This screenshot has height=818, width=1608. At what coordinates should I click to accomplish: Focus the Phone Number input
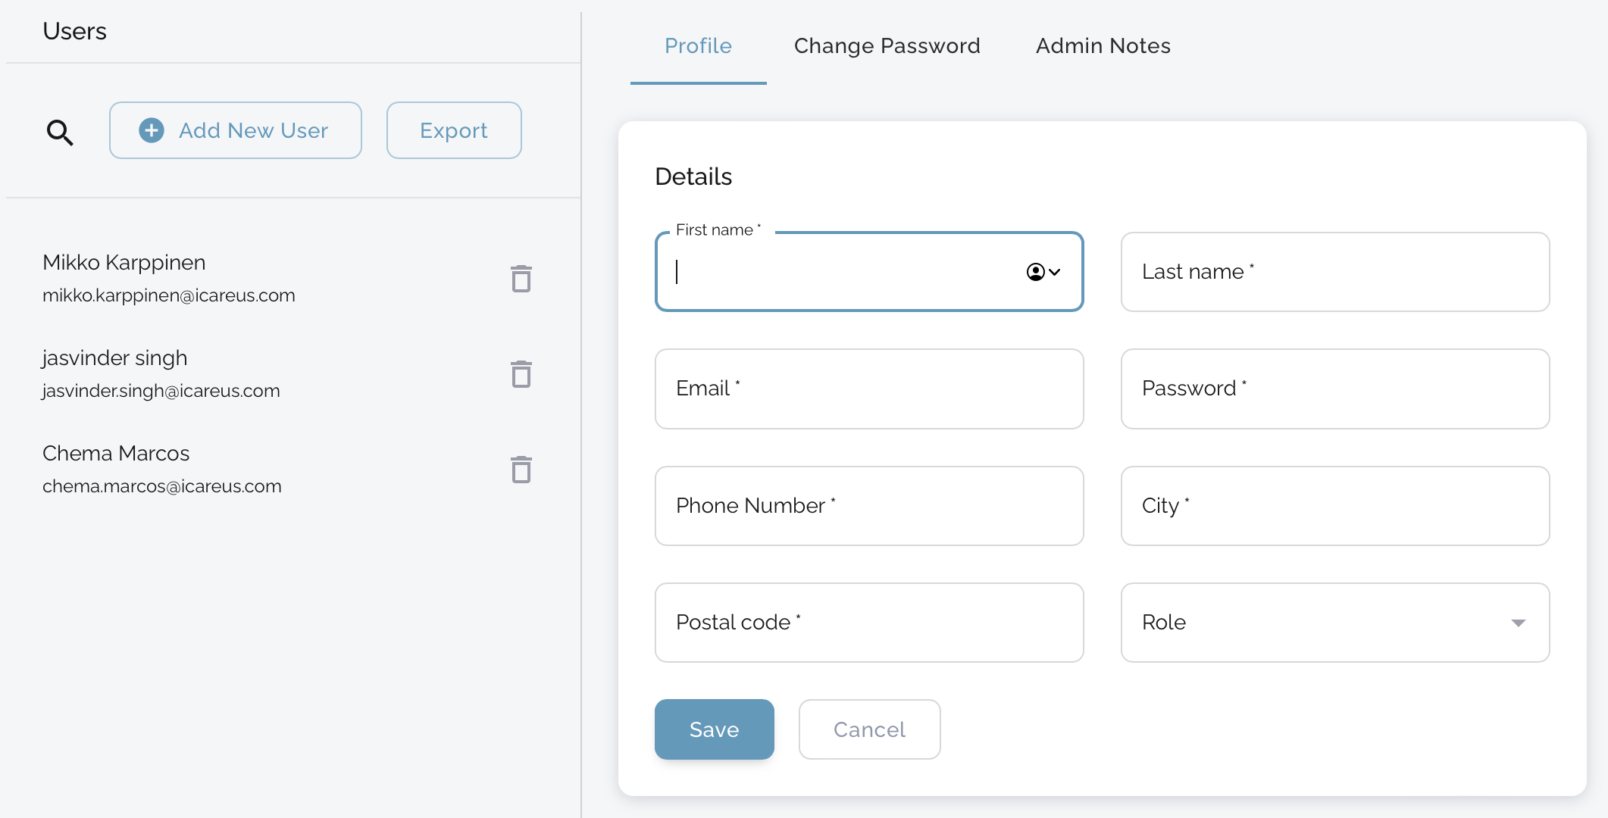click(x=868, y=506)
